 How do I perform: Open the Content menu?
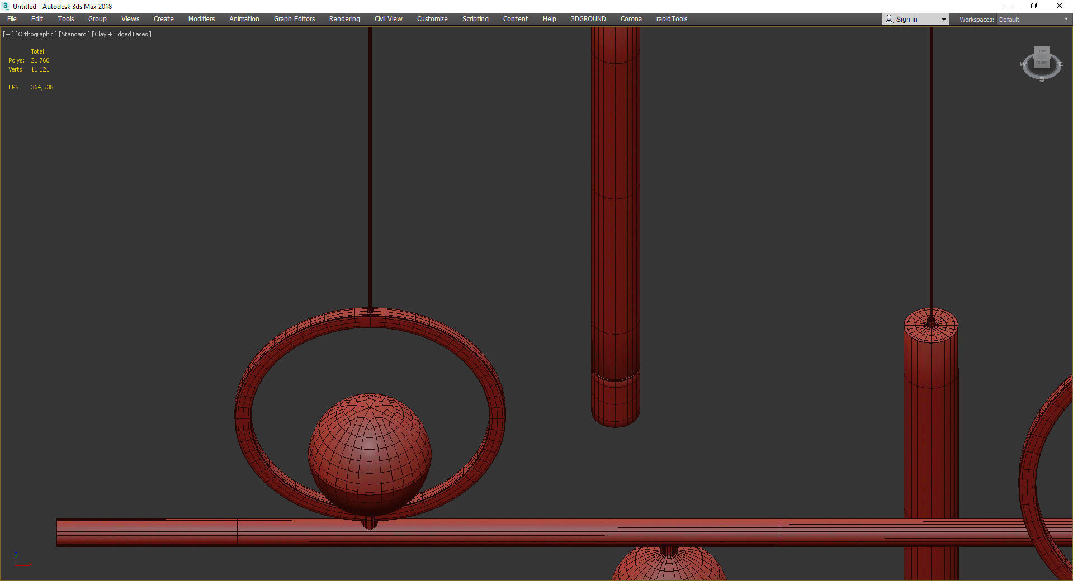point(516,19)
